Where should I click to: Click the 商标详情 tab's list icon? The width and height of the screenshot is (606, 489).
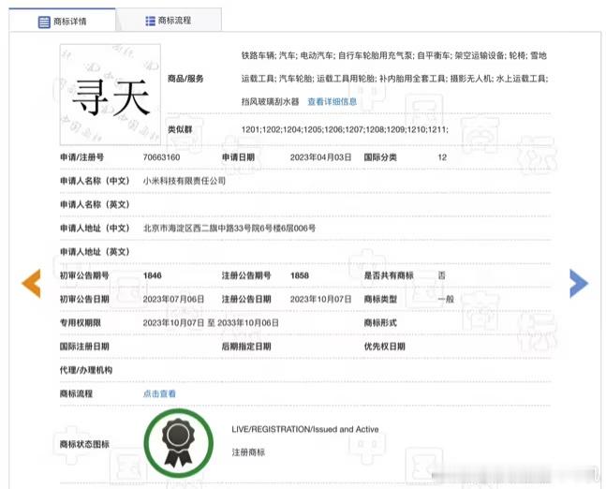pos(44,22)
